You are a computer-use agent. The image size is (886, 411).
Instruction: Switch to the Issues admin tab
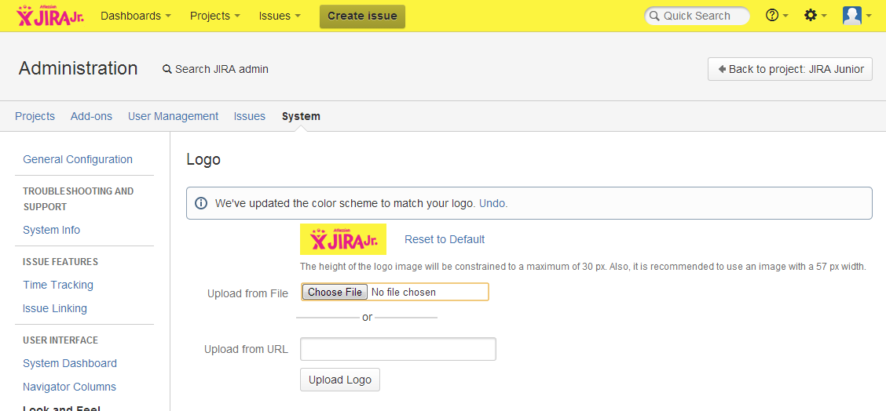point(250,116)
